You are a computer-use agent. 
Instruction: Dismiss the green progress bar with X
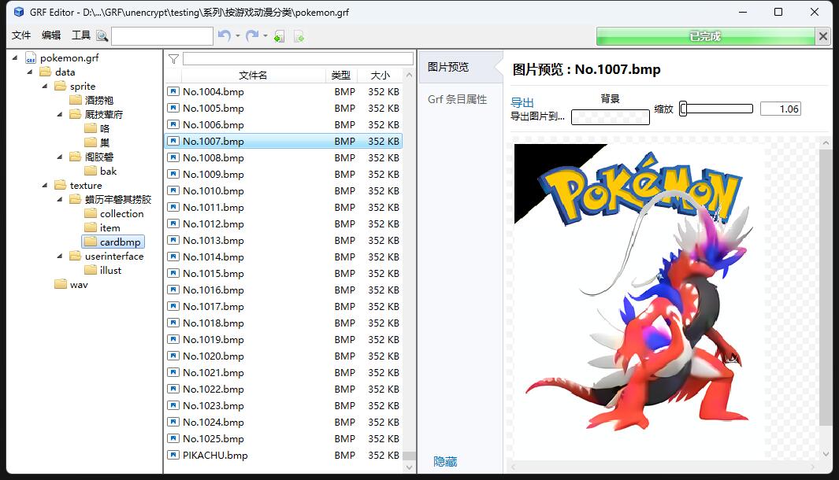823,36
